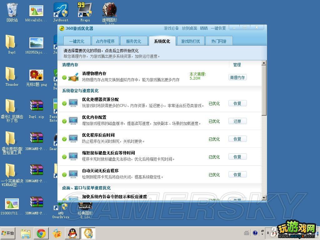The height and width of the screenshot is (240, 320).
Task: Switch to the 占内存程序 tab
Action: click(105, 41)
